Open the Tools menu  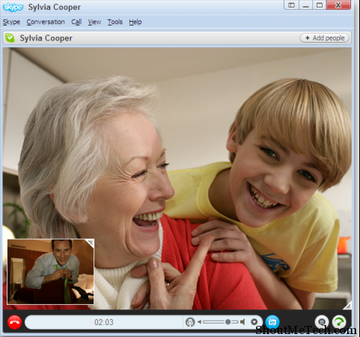coord(115,22)
